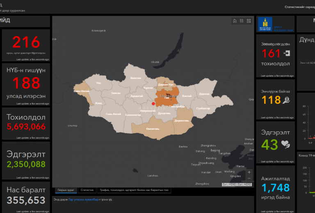Open the basemap gallery grid icon
This screenshot has height=213, width=315.
point(249,21)
